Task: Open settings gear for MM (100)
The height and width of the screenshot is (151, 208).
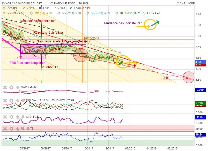Action: (x=88, y=13)
